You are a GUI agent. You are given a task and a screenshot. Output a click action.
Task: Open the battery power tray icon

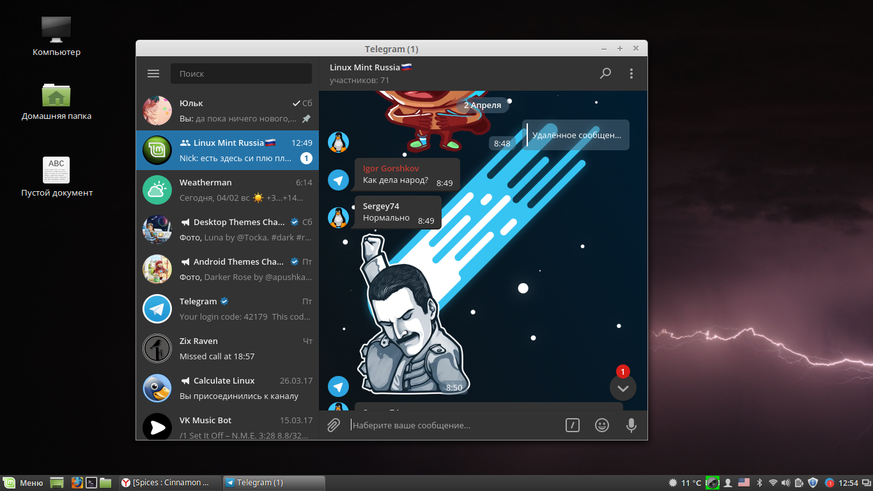point(799,483)
